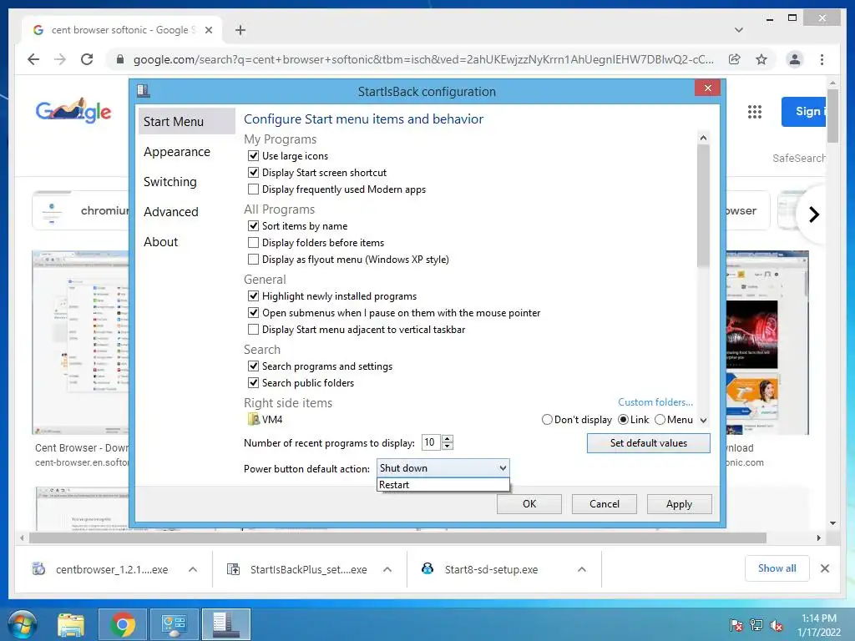This screenshot has width=855, height=641.
Task: Increase number of recent programs
Action: pos(448,439)
